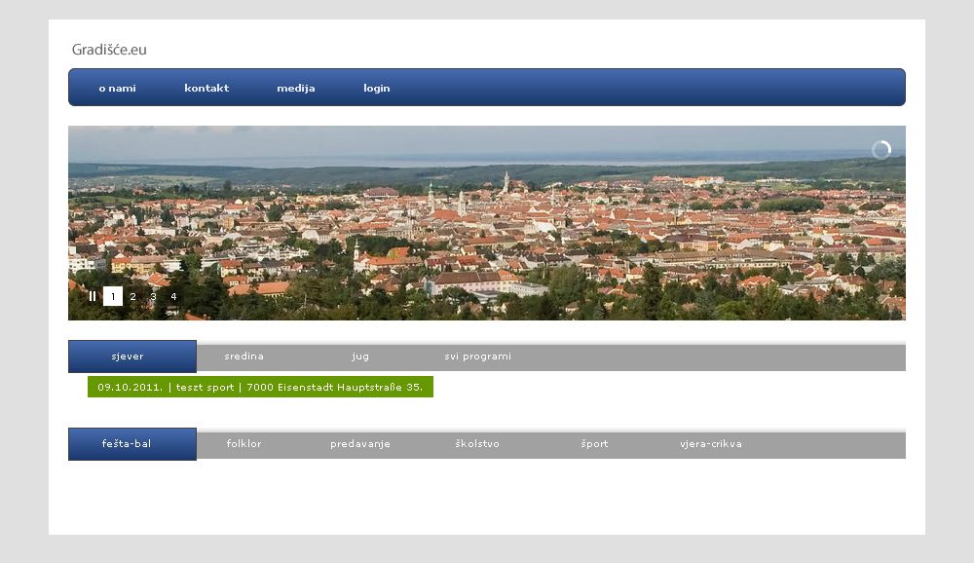Screen dimensions: 974x563
Task: Show the 'svi programi' tab
Action: [x=477, y=357]
